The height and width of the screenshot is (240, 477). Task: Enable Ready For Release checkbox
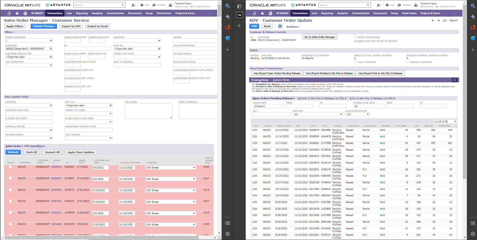coord(355,37)
